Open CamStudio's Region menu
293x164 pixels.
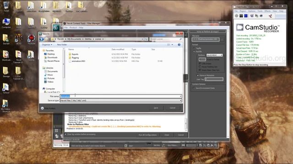[243, 11]
